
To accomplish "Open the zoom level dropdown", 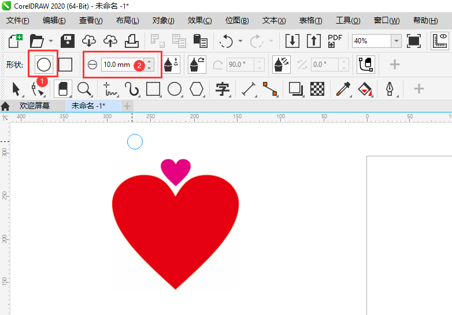I will [x=395, y=41].
